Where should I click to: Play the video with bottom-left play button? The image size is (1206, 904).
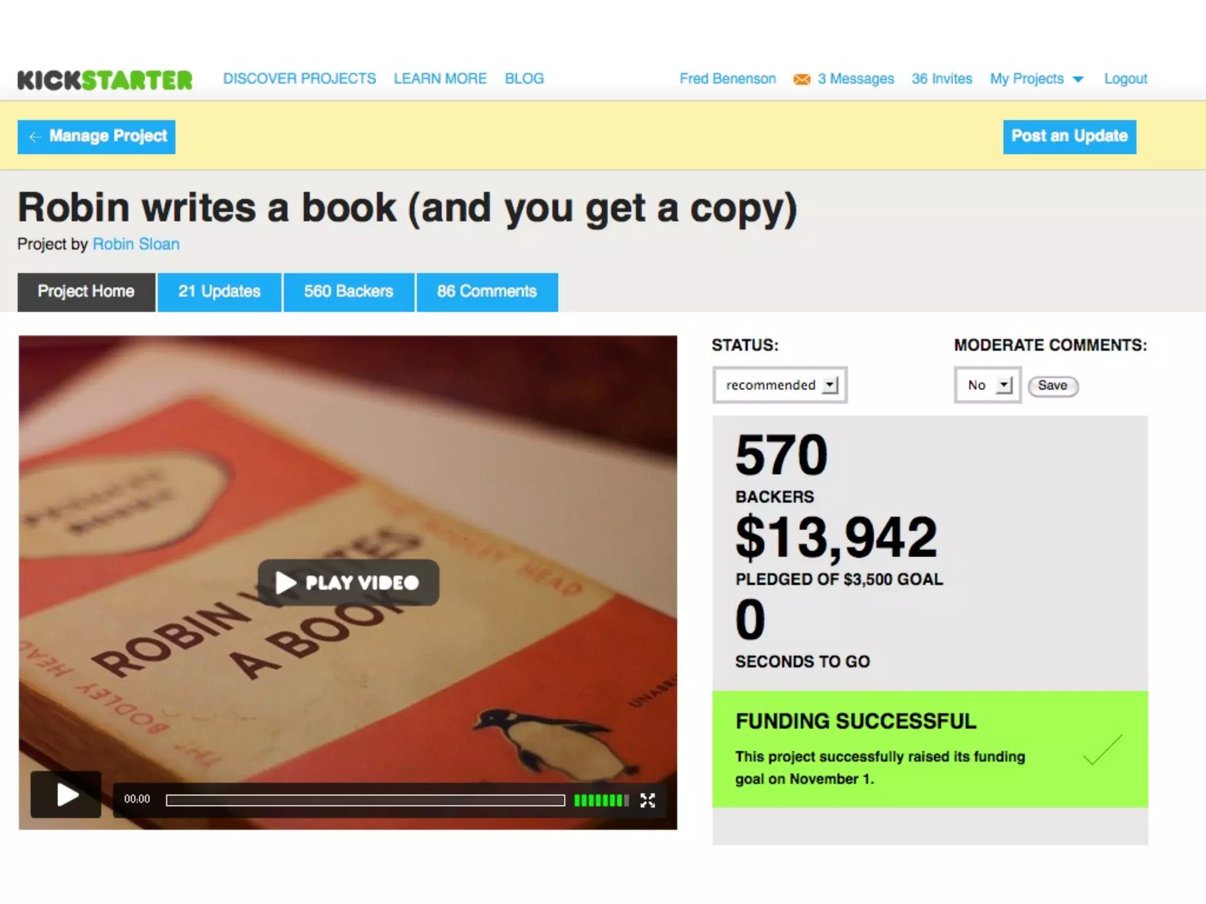(66, 795)
